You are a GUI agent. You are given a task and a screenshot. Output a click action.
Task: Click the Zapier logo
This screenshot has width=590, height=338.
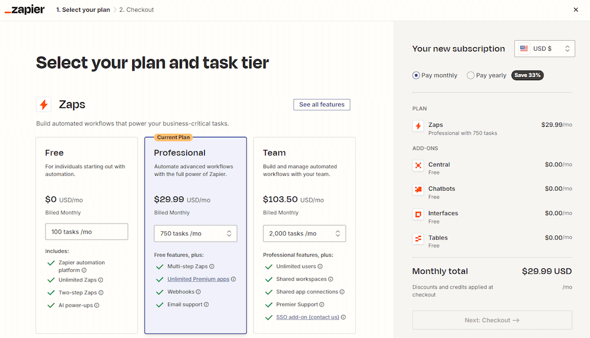24,10
